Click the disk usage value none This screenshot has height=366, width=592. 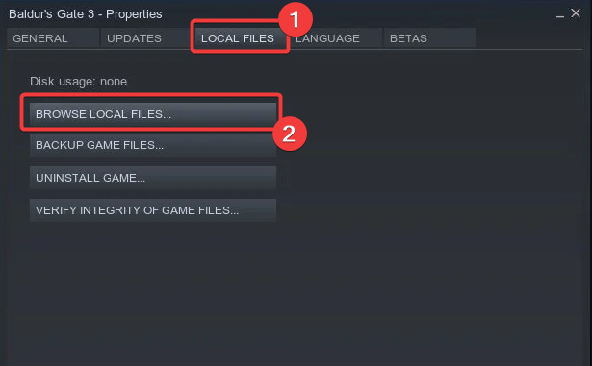[x=114, y=82]
